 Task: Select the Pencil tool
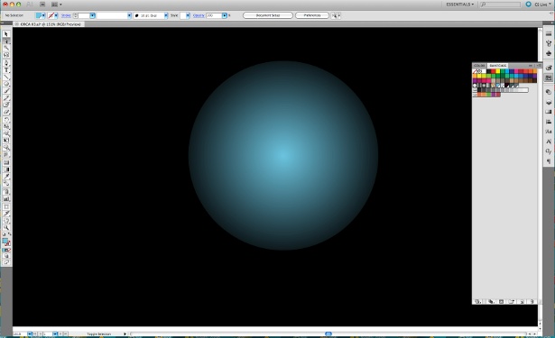6,98
